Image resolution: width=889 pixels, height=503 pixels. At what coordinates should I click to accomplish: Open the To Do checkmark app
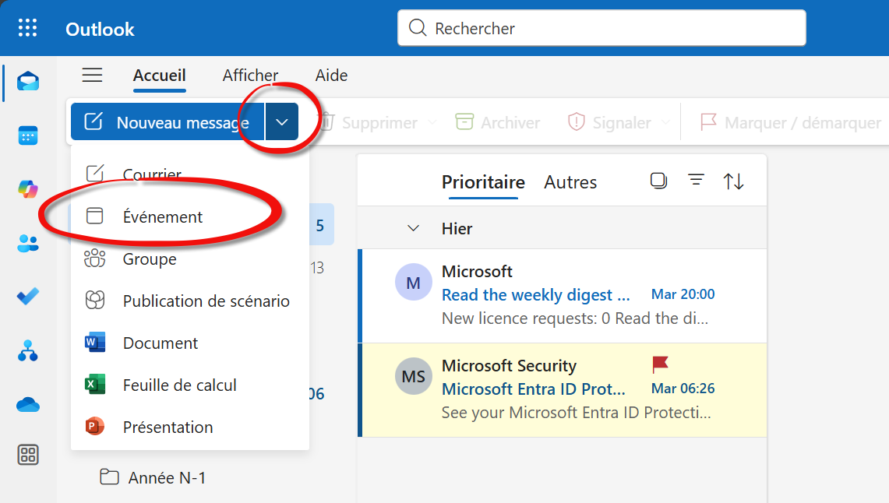pyautogui.click(x=28, y=297)
